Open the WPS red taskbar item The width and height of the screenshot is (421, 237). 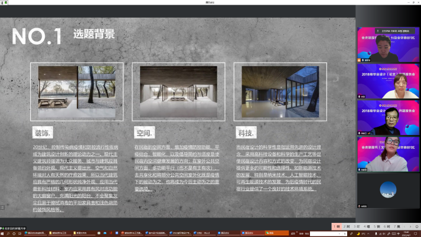tap(132, 233)
